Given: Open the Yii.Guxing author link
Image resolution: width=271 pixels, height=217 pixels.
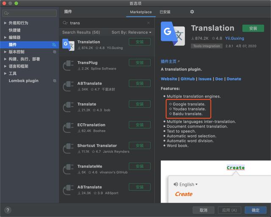Looking at the screenshot, I should point(234,38).
